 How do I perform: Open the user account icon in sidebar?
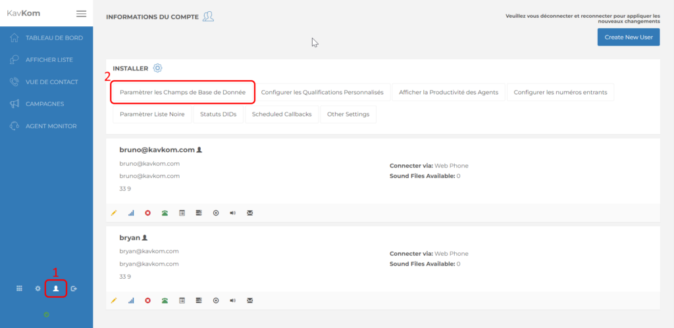pyautogui.click(x=56, y=288)
